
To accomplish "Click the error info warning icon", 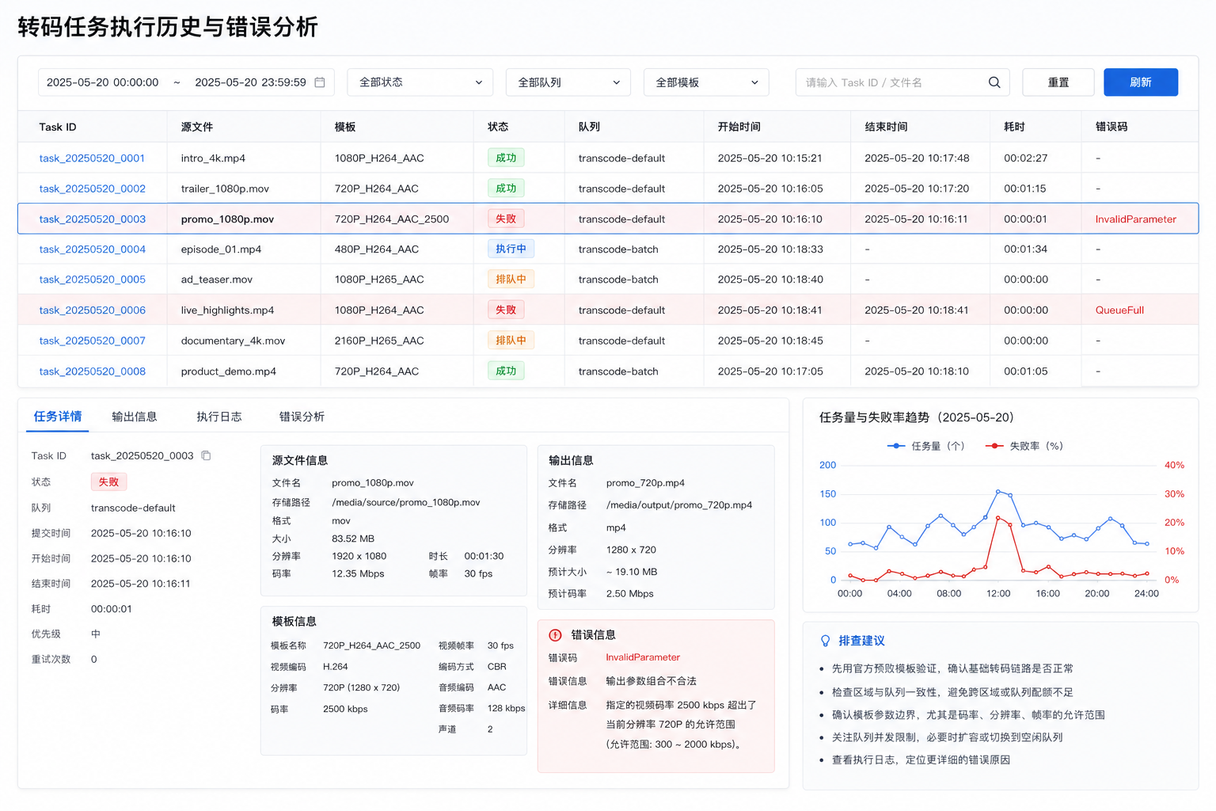I will 555,635.
